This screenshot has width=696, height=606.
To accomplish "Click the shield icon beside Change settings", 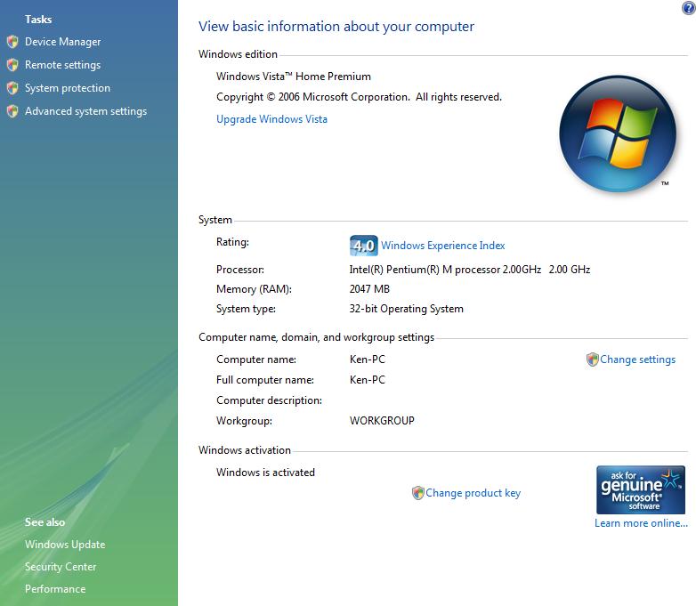I will pos(592,360).
